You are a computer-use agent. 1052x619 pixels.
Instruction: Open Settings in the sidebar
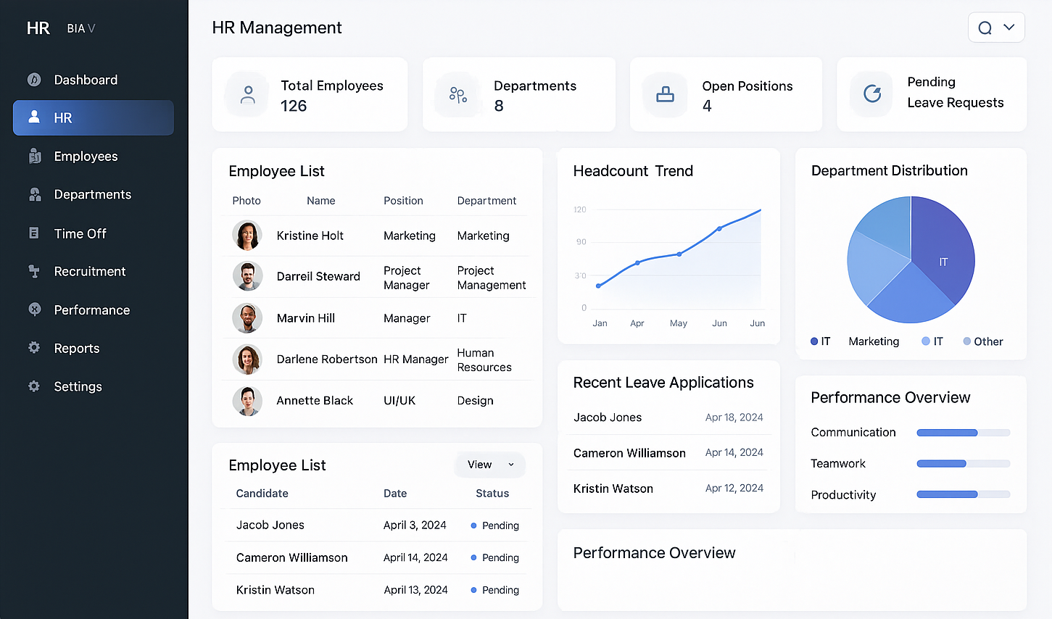click(94, 386)
